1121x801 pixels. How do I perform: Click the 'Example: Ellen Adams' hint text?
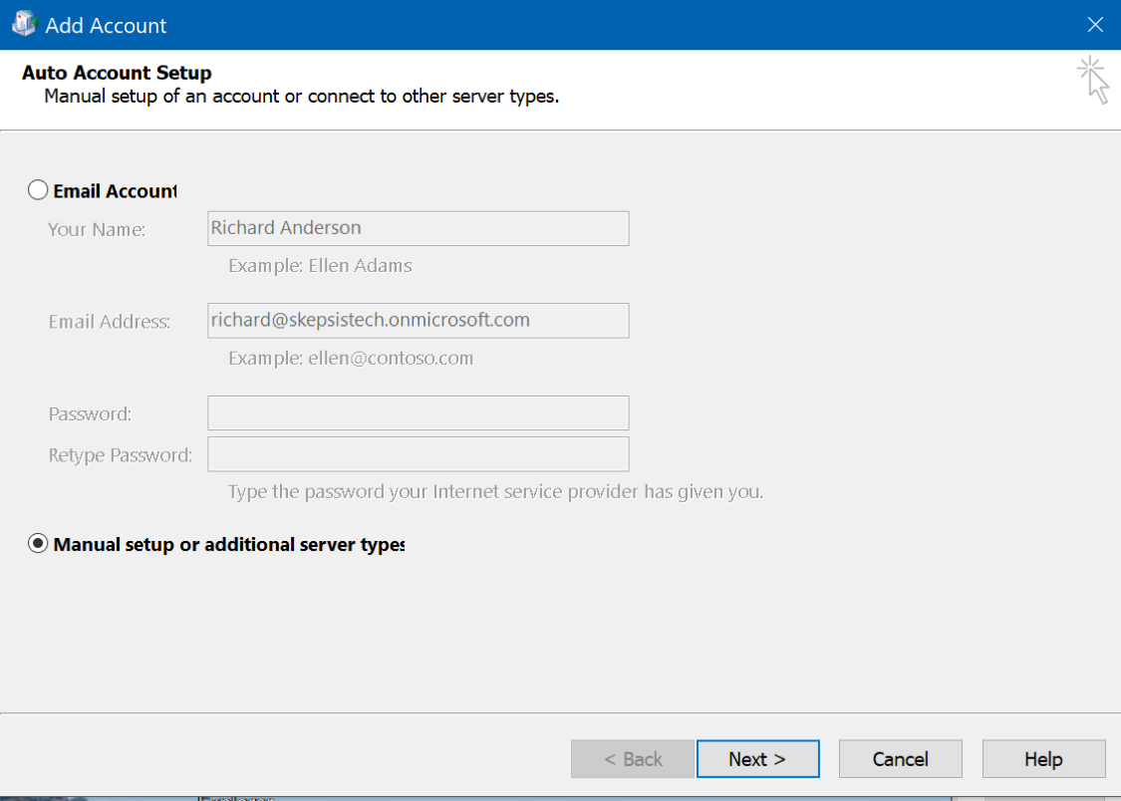(320, 266)
